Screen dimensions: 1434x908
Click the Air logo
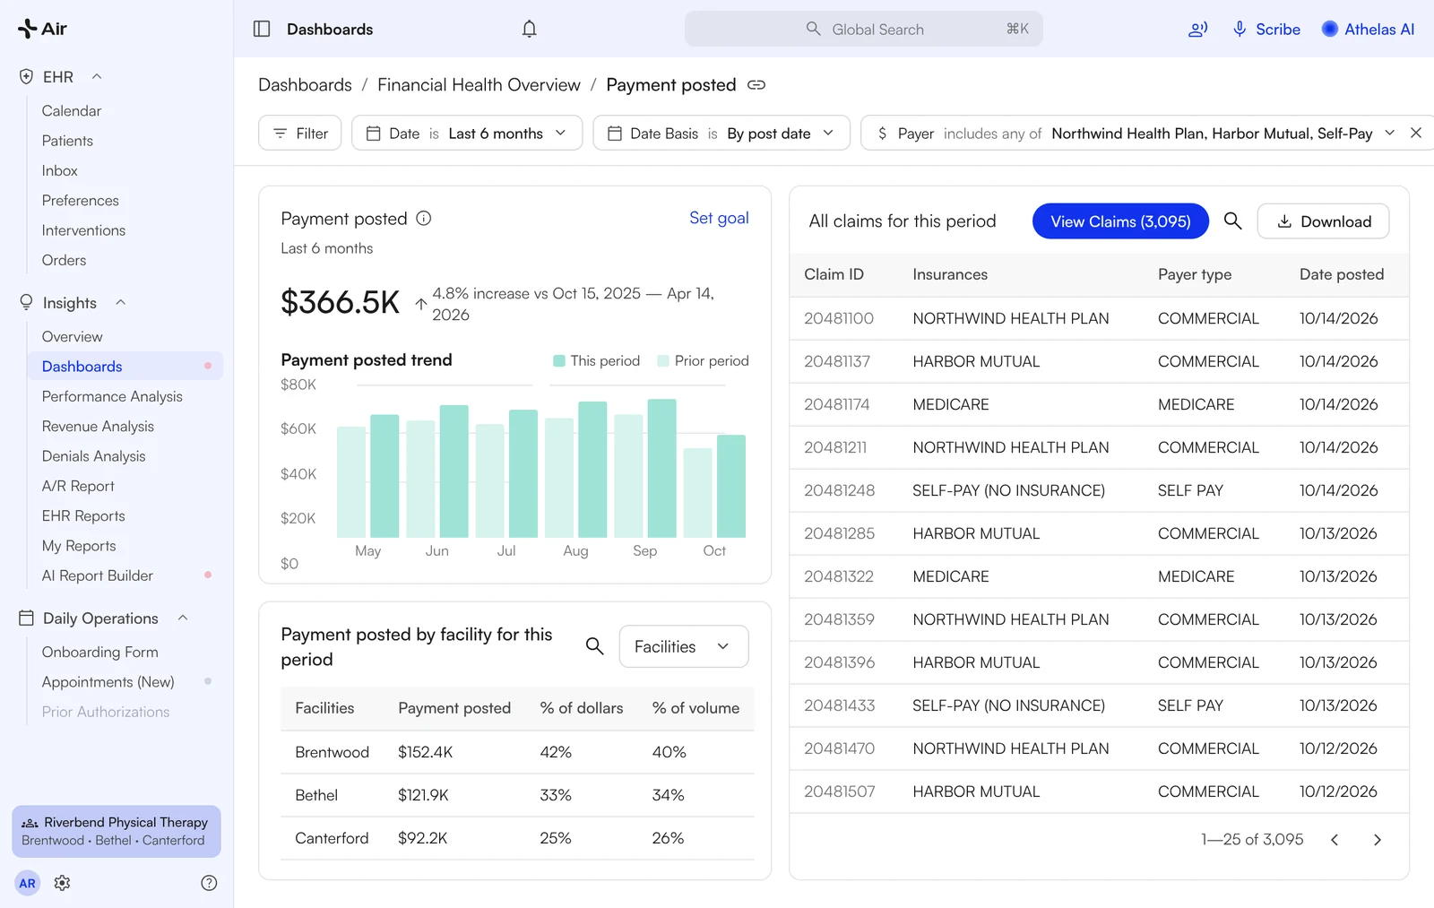pos(42,29)
